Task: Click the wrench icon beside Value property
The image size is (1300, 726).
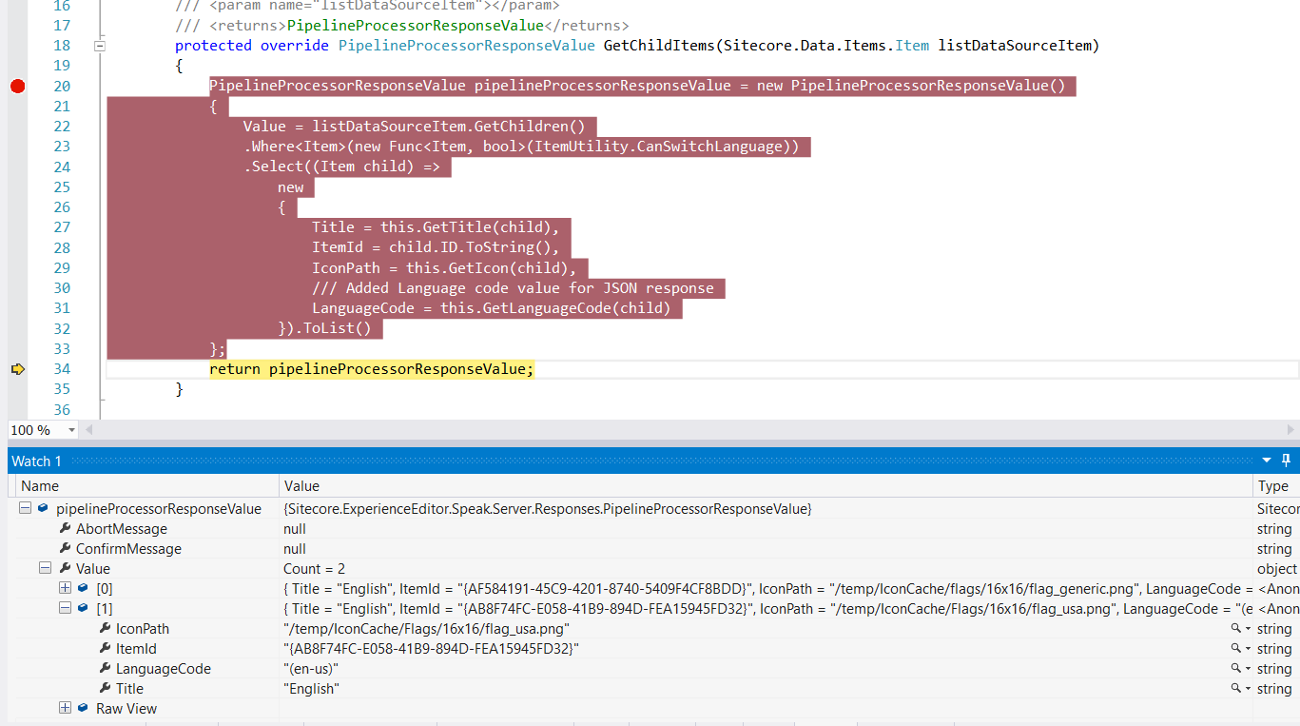Action: pyautogui.click(x=65, y=569)
